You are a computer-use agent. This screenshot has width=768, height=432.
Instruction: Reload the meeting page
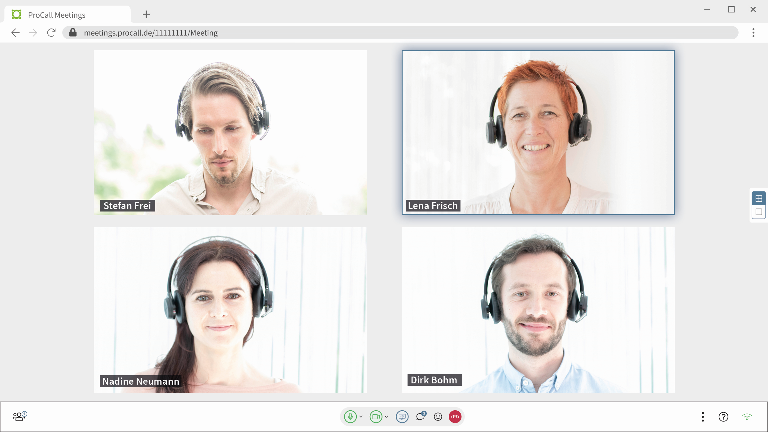click(x=51, y=33)
